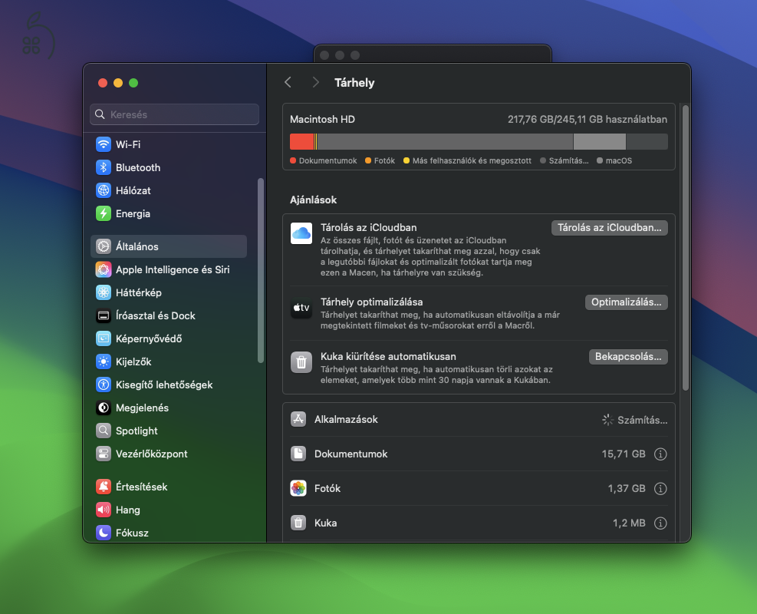Click the Keresés search field

pos(175,114)
